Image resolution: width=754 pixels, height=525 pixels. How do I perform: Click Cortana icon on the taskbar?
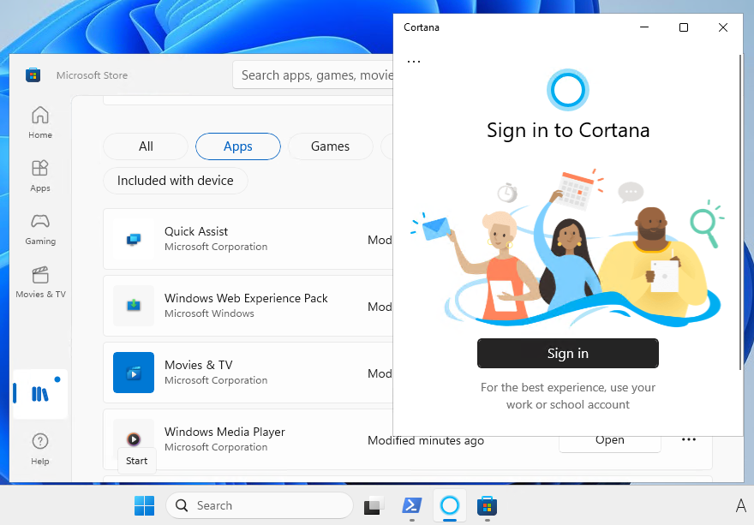(450, 505)
